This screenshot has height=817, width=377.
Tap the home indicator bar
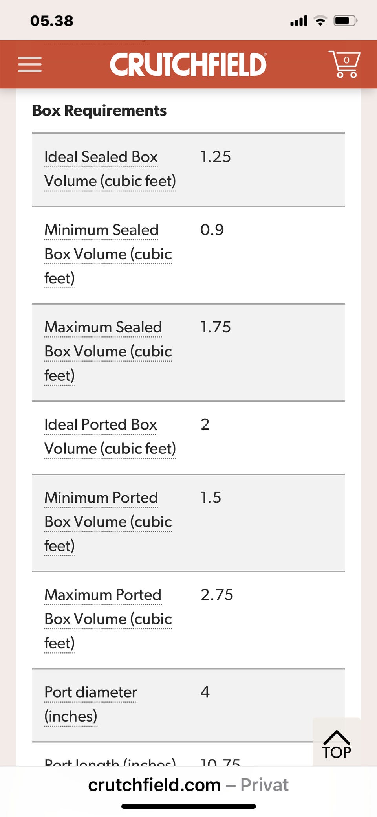pos(188,806)
